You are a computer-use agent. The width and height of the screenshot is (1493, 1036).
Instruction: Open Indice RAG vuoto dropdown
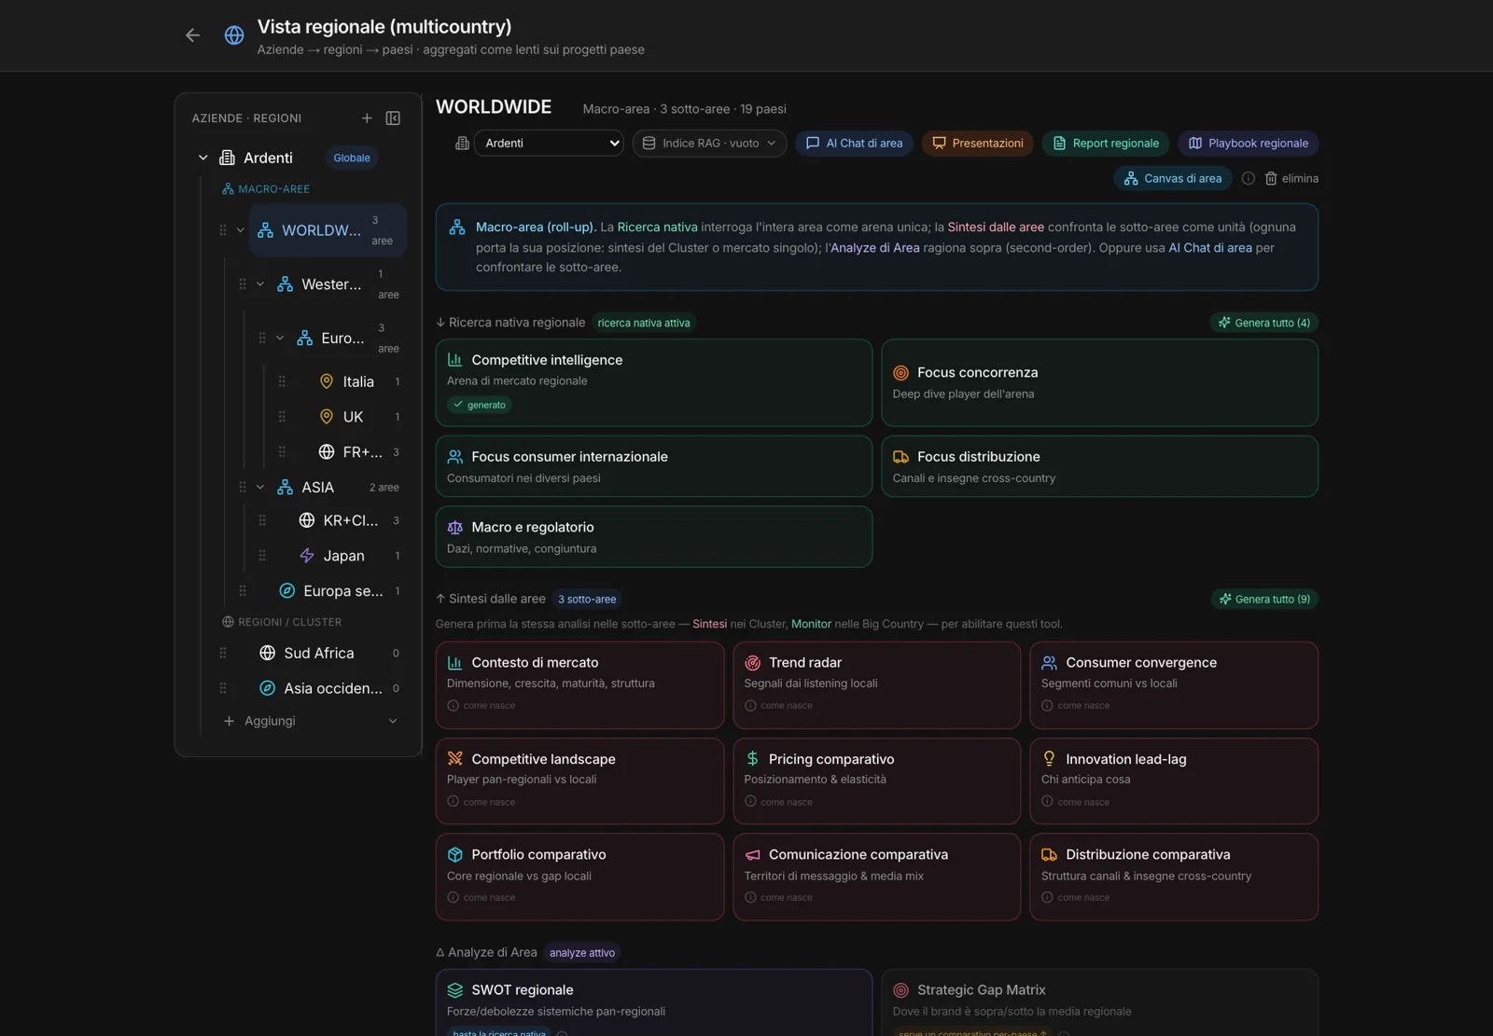pos(709,143)
